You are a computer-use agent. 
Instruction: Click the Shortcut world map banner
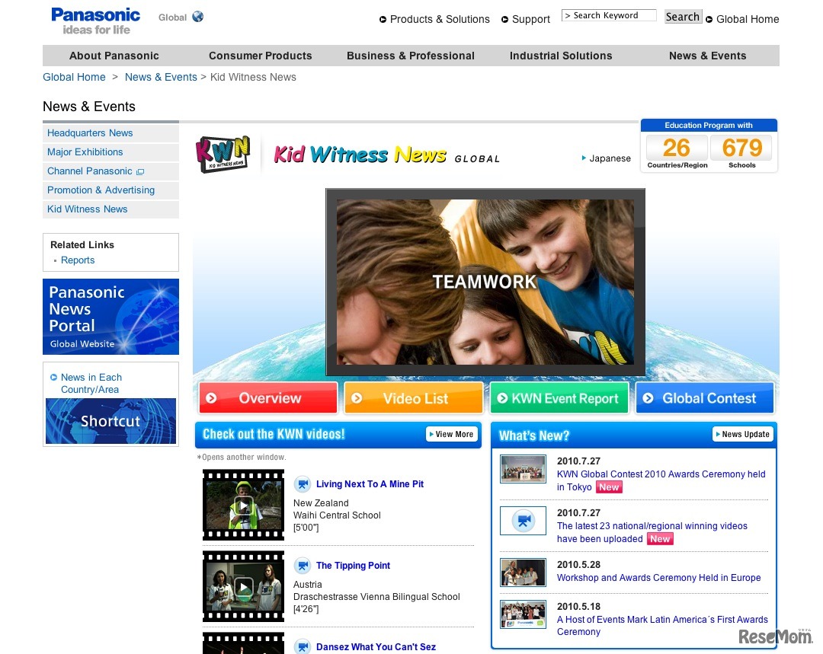point(110,421)
